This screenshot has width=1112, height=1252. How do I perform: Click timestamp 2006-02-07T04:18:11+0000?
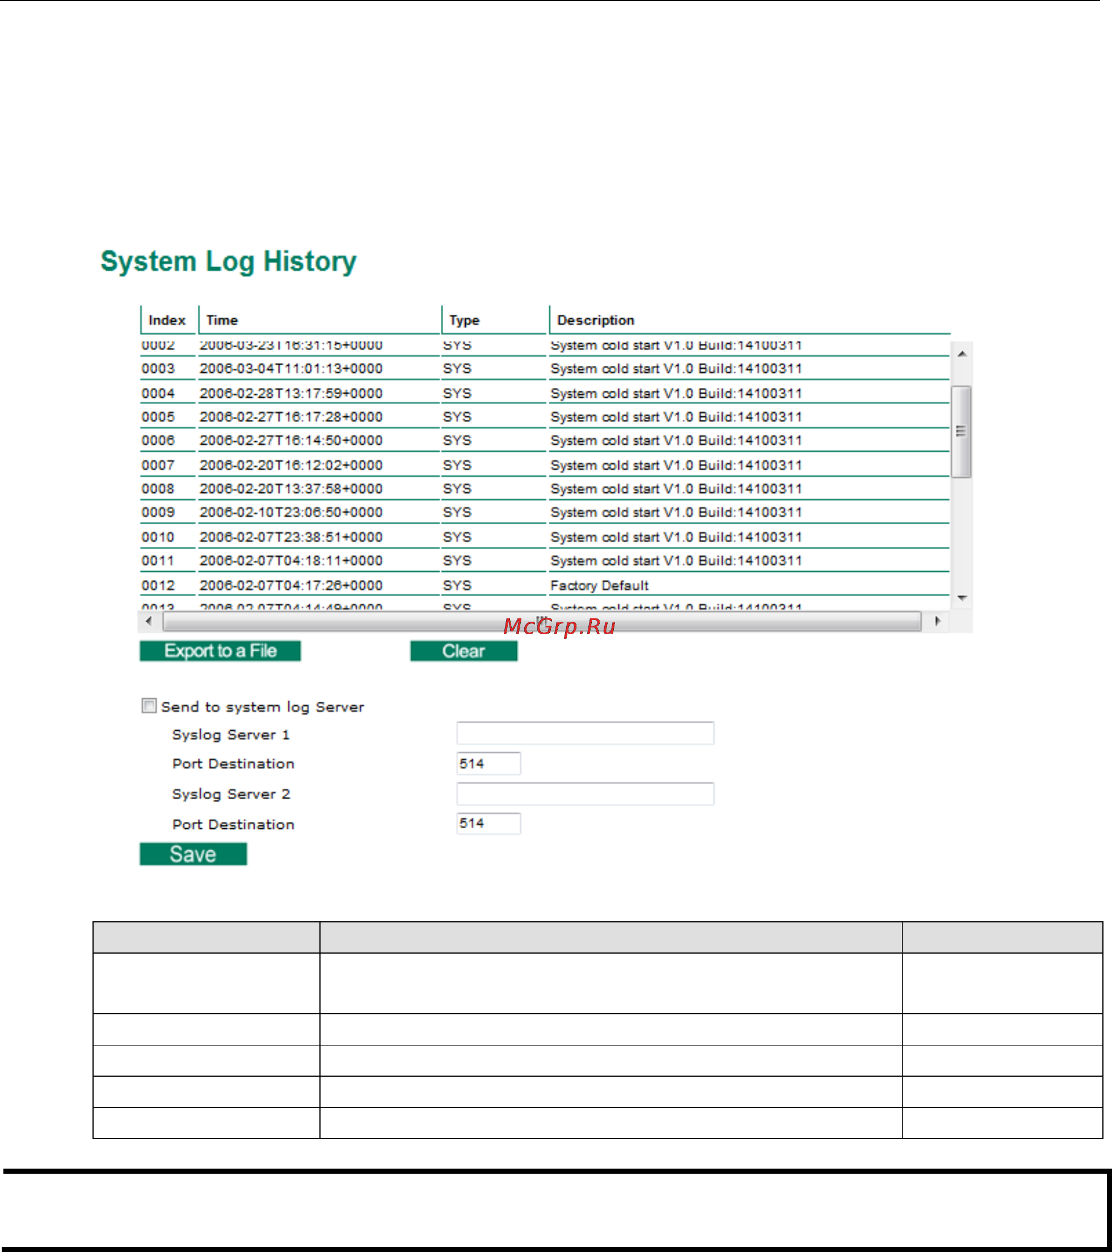point(291,560)
